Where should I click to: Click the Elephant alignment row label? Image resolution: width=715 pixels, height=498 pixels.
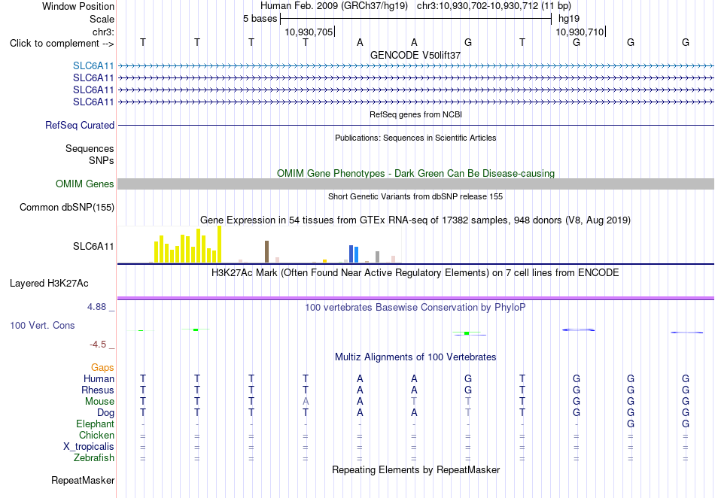tap(96, 424)
